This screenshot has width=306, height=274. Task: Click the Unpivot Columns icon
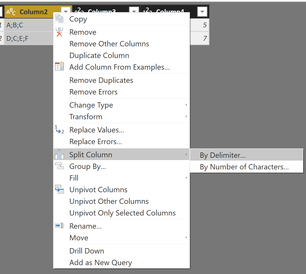pyautogui.click(x=59, y=189)
